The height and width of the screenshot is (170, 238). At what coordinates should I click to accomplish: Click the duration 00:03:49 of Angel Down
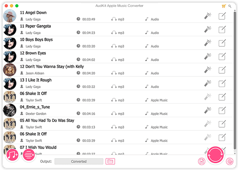pyautogui.click(x=89, y=19)
